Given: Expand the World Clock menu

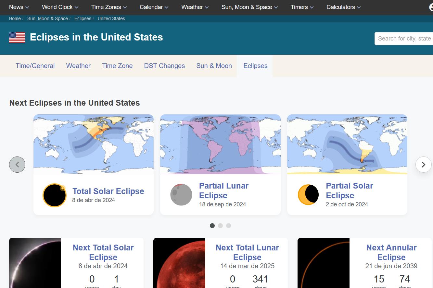Looking at the screenshot, I should tap(60, 7).
